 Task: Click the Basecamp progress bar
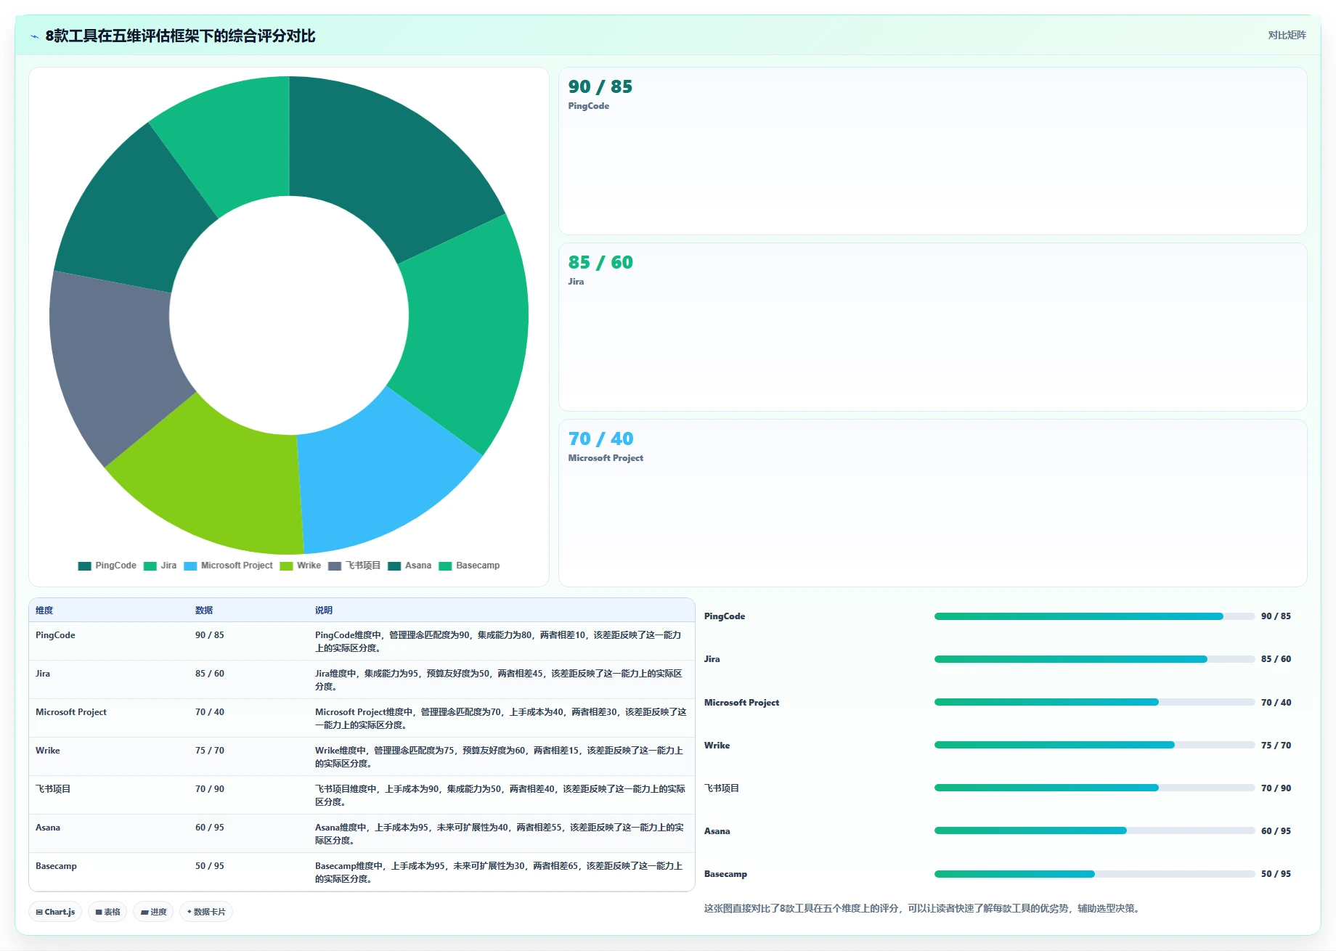tap(1094, 874)
